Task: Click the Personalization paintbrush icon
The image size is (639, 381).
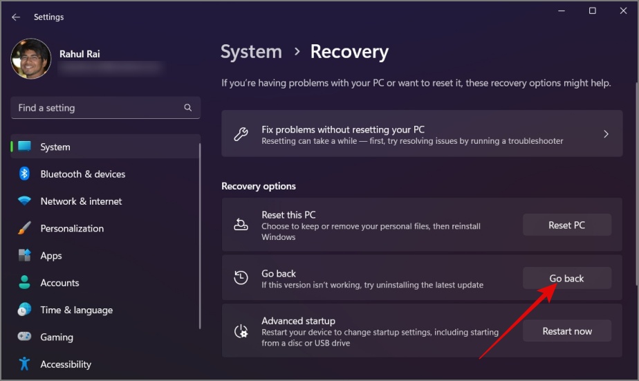Action: pos(24,228)
